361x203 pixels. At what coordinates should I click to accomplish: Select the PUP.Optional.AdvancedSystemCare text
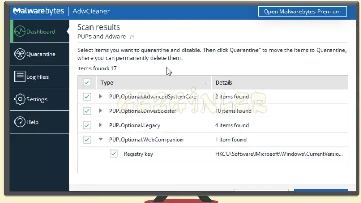tap(153, 97)
